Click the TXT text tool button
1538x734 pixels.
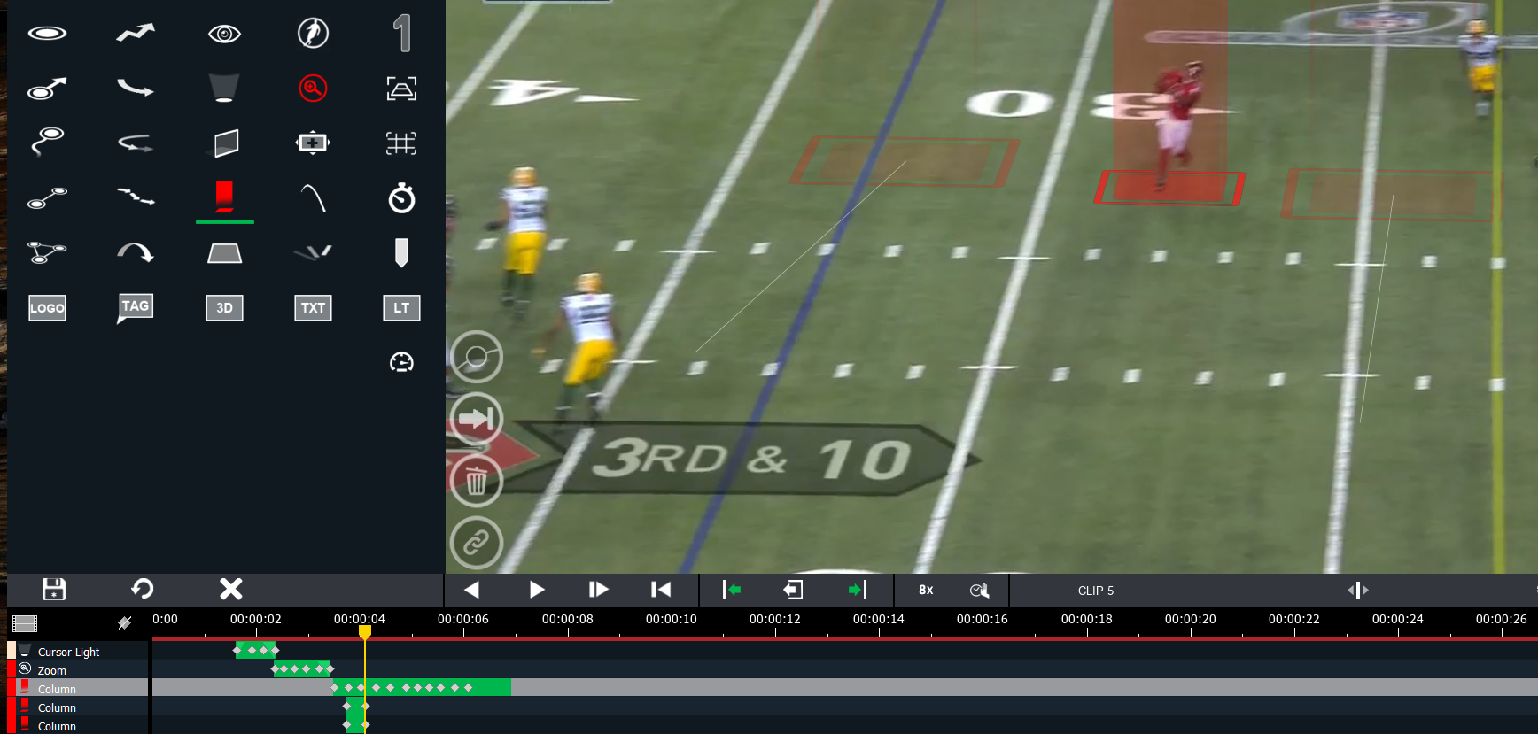coord(313,308)
